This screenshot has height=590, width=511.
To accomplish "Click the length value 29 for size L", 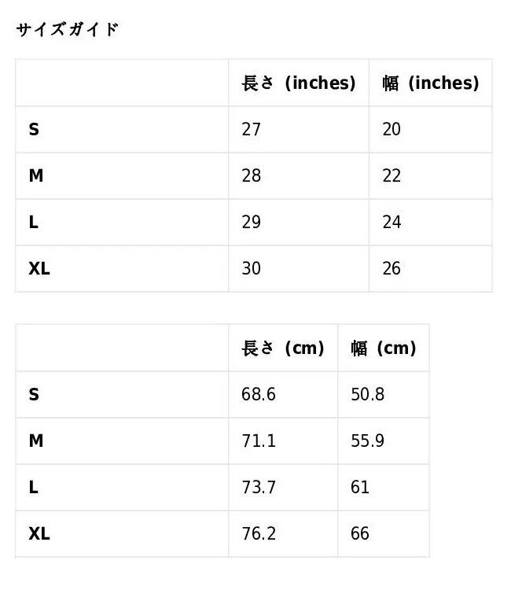I will 251,223.
